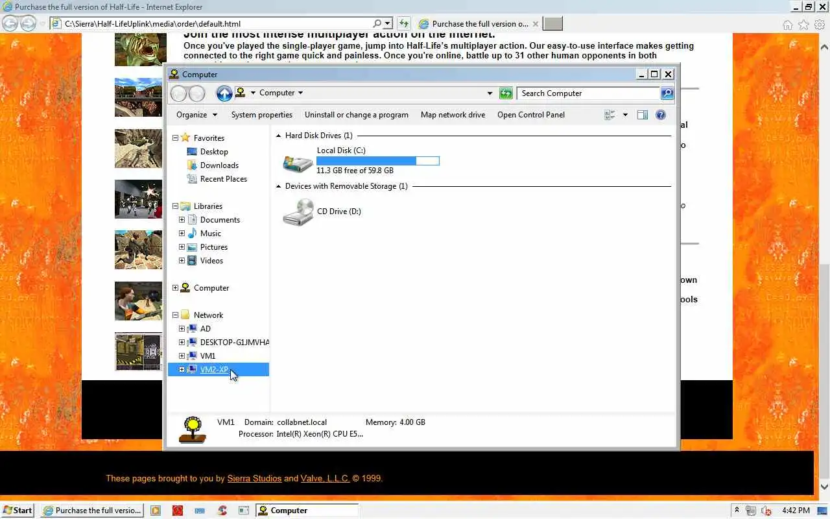This screenshot has height=519, width=830.
Task: Click the Start button
Action: pyautogui.click(x=18, y=511)
